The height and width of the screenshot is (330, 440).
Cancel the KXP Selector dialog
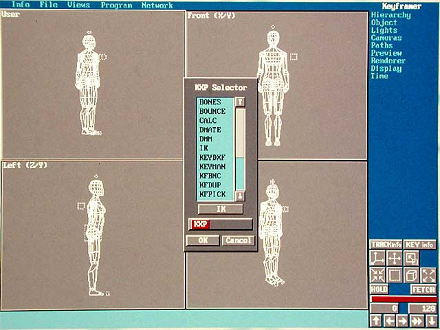[238, 241]
